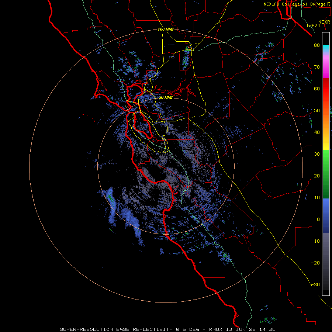Click the blue band of the reflectivity color bar
Screen dimensions: 332x332
[x=326, y=216]
